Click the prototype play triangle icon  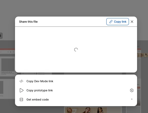tap(21, 90)
